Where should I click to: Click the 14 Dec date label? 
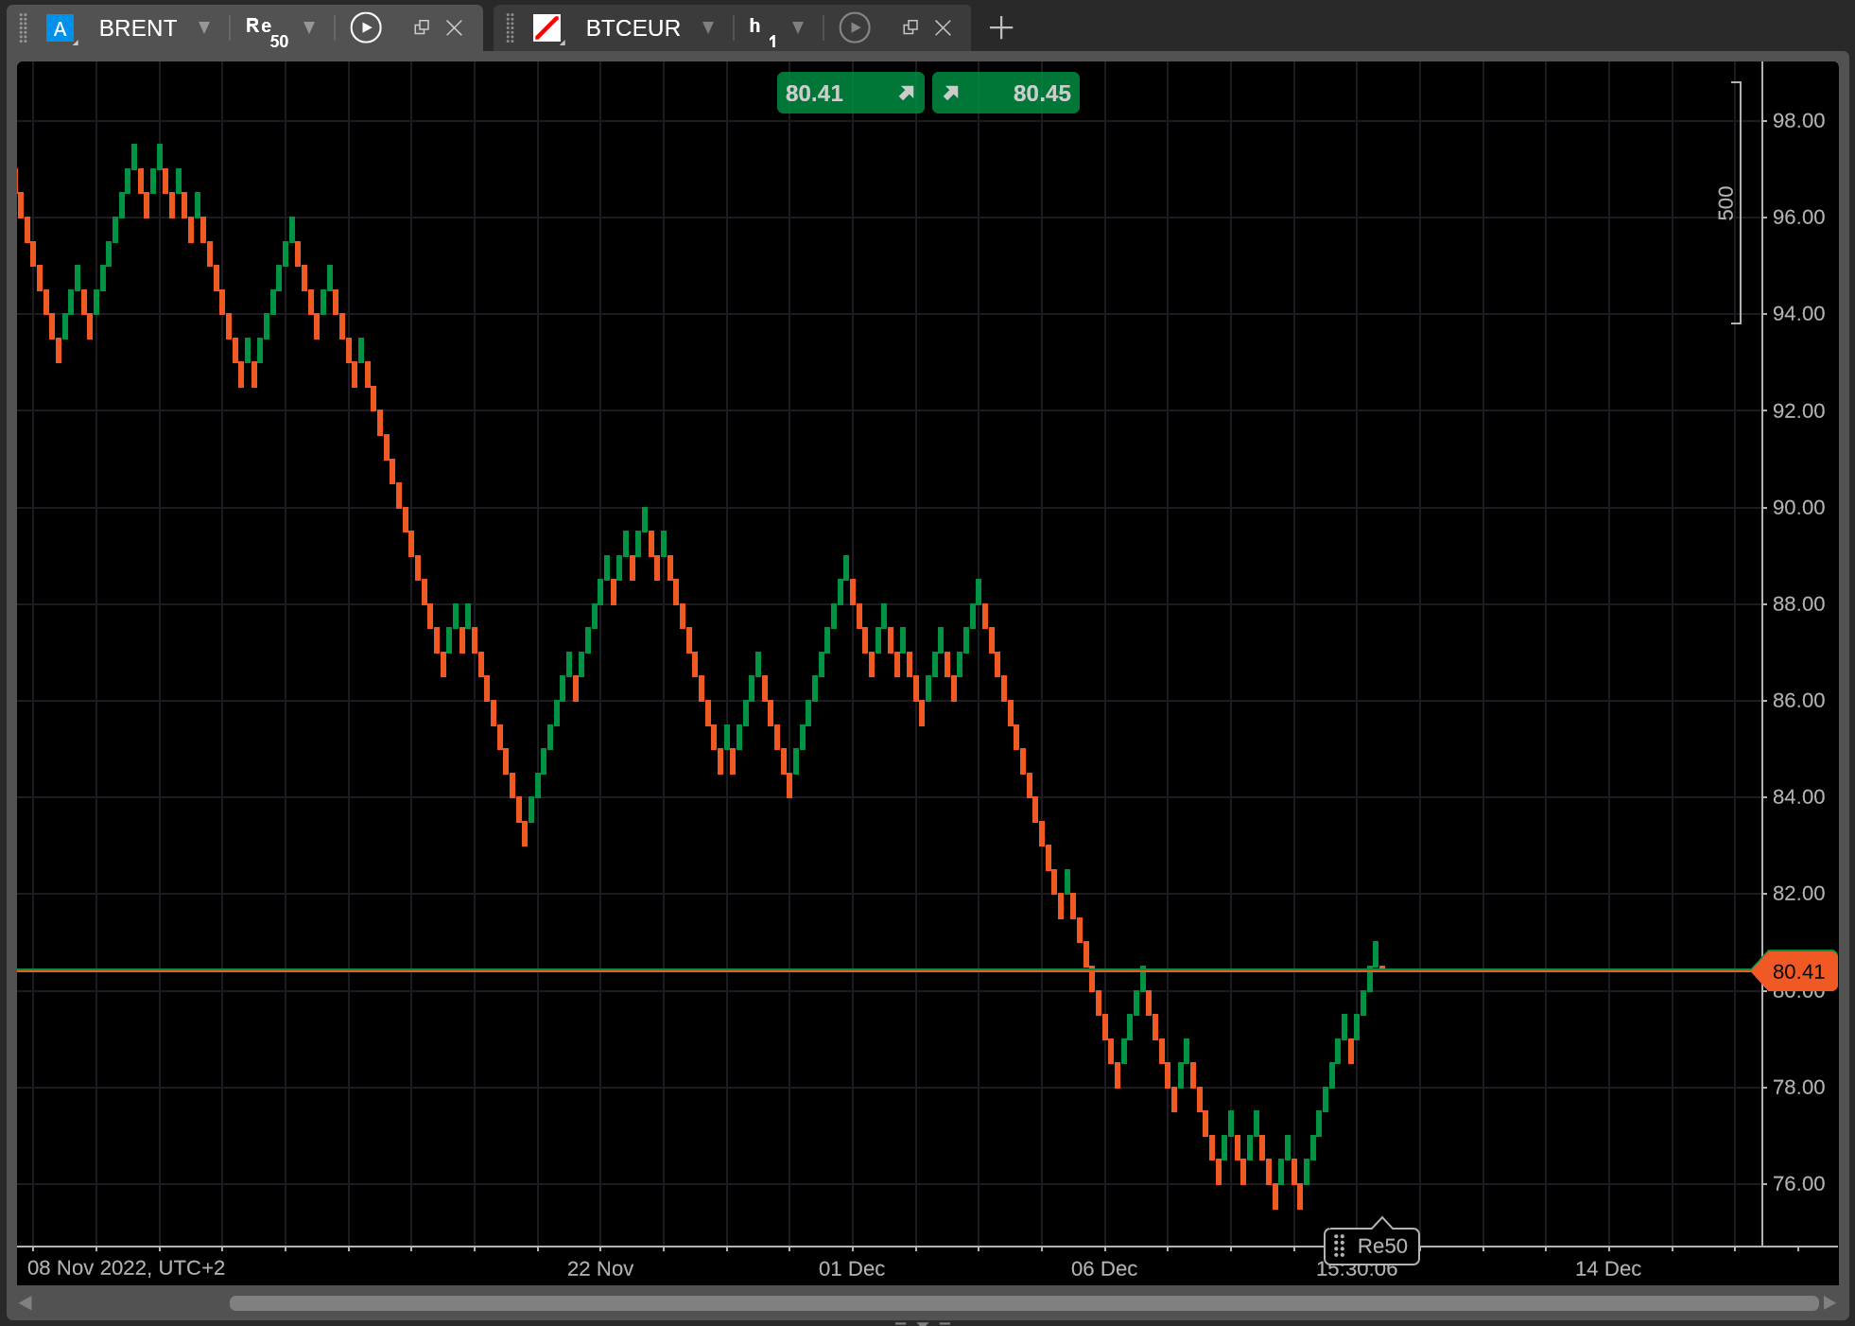[1608, 1269]
